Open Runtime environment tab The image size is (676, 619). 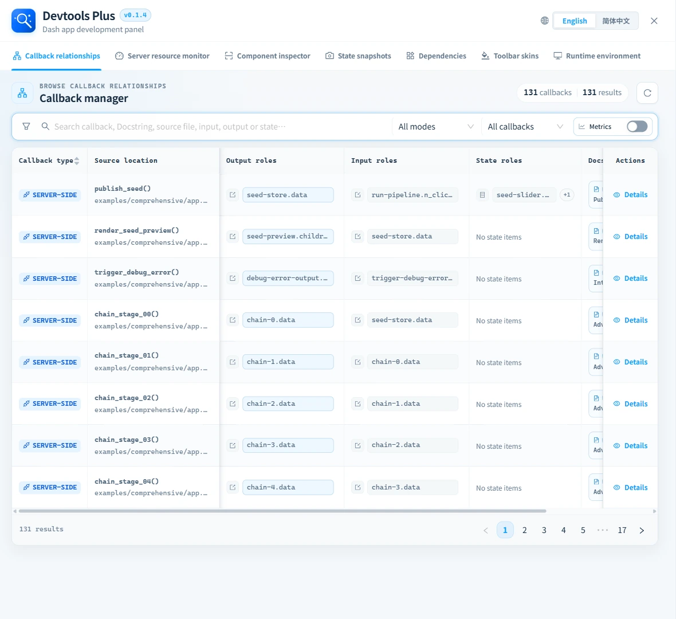(597, 56)
